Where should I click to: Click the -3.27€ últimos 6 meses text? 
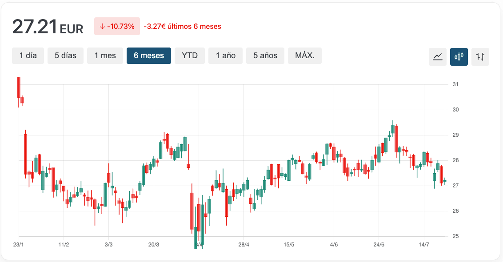182,27
